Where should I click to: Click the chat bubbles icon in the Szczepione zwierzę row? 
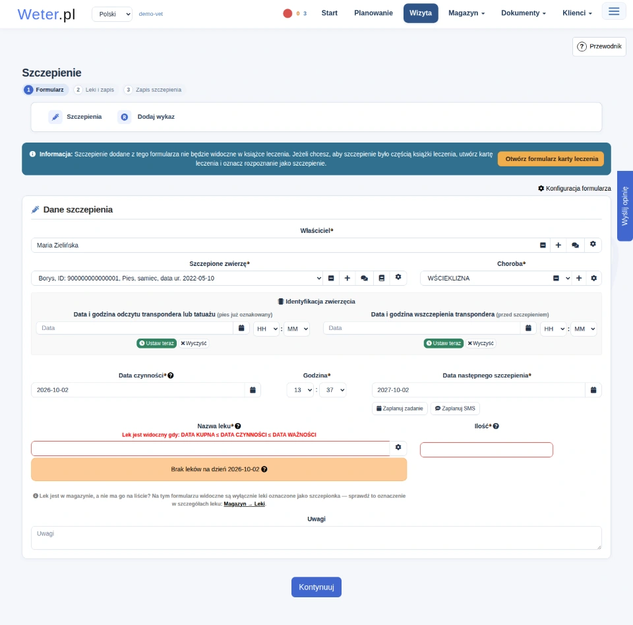364,278
